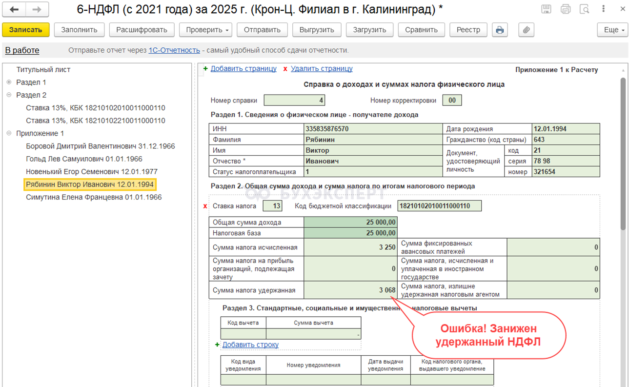Image resolution: width=629 pixels, height=387 pixels.
Task: Click the save diskette icon at top right
Action: [x=547, y=9]
